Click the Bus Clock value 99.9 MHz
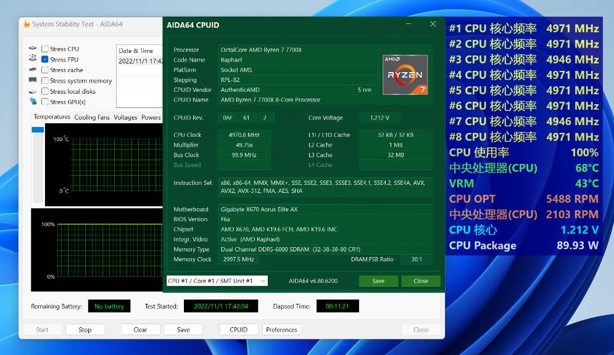This screenshot has height=355, width=614. tap(244, 155)
